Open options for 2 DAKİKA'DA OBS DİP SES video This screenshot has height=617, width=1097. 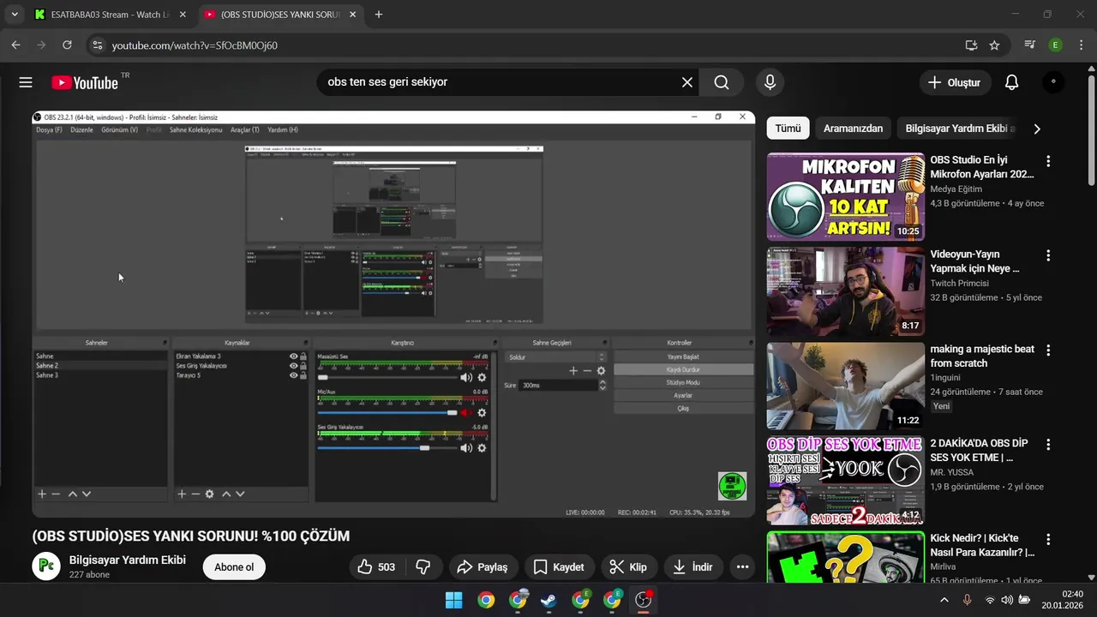pos(1047,445)
